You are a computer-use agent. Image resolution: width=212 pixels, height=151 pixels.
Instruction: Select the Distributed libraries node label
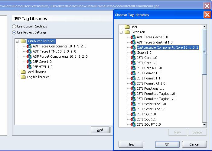coord(41,41)
